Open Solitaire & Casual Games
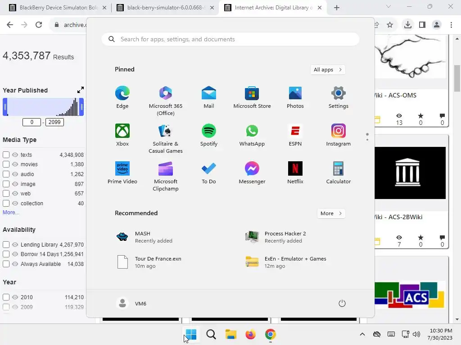 tap(166, 138)
